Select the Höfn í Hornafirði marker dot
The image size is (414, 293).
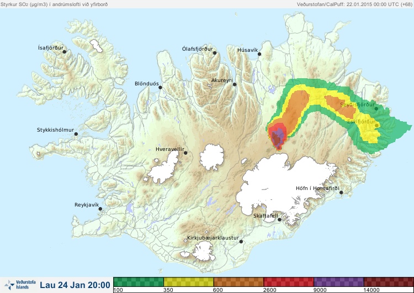tap(341, 193)
